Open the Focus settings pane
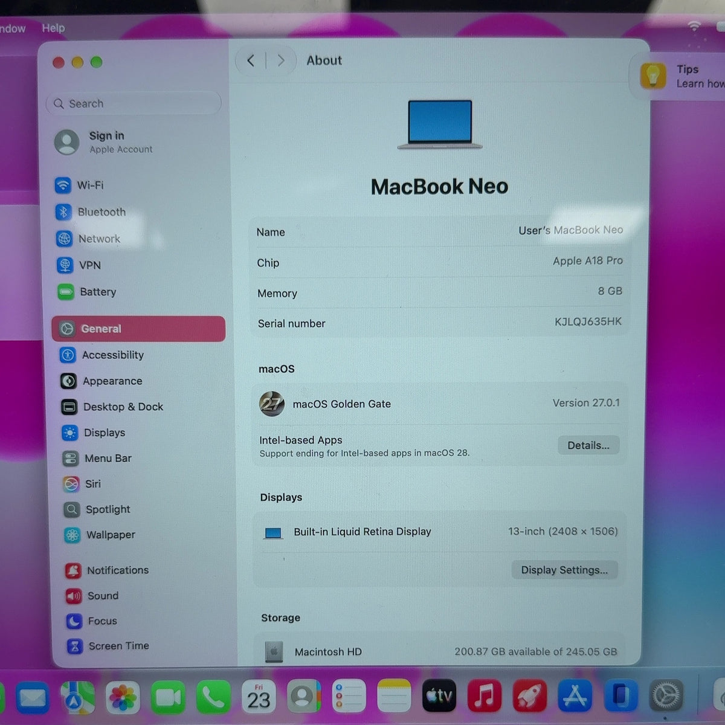The width and height of the screenshot is (725, 725). 92,620
